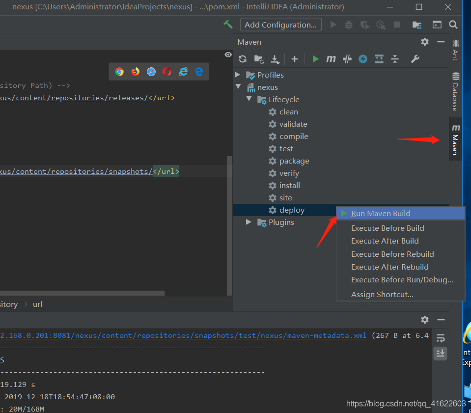Collapse the Lifecycle node

click(249, 99)
